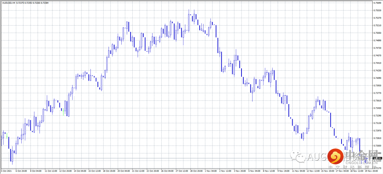Click the 0.73930 price axis label
The width and height of the screenshot is (383, 174).
(x=378, y=86)
